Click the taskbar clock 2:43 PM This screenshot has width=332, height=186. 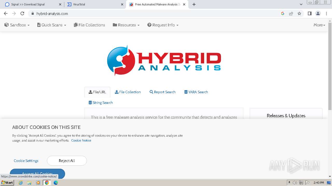click(319, 183)
